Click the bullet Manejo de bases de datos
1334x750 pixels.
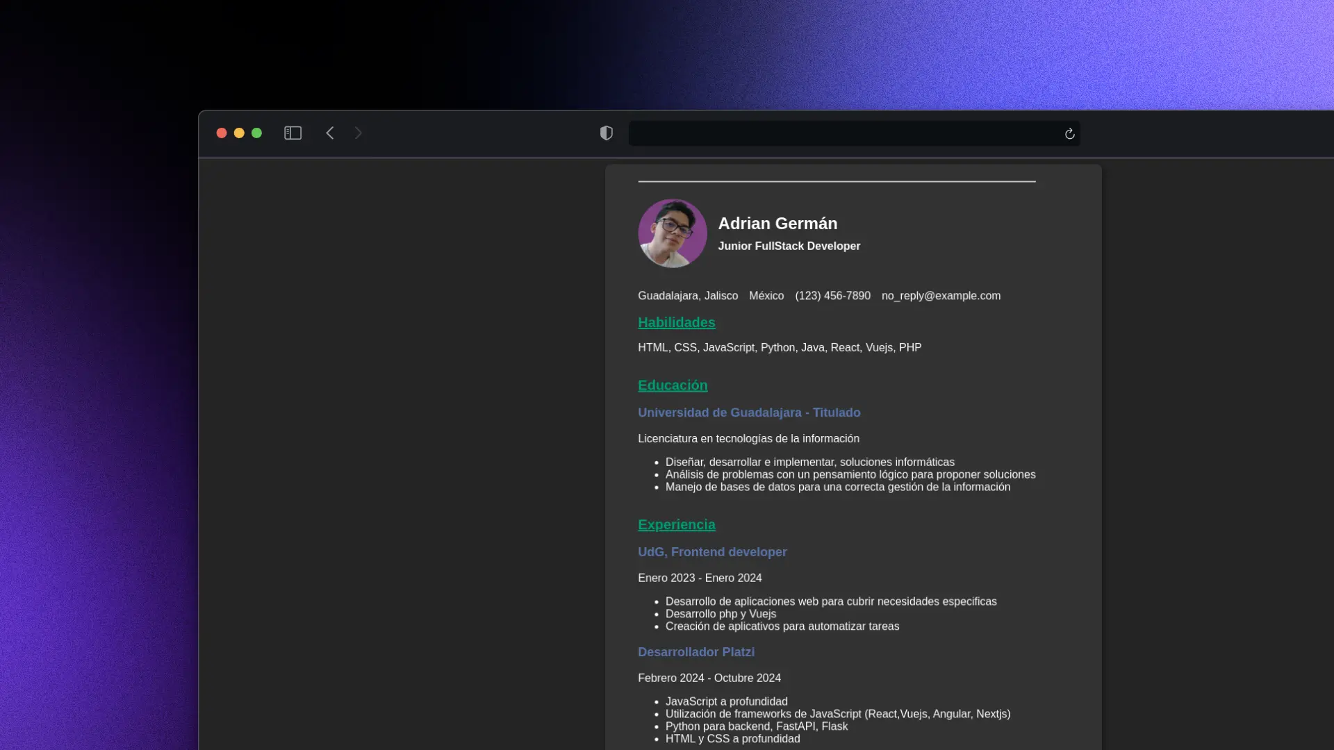pos(838,487)
